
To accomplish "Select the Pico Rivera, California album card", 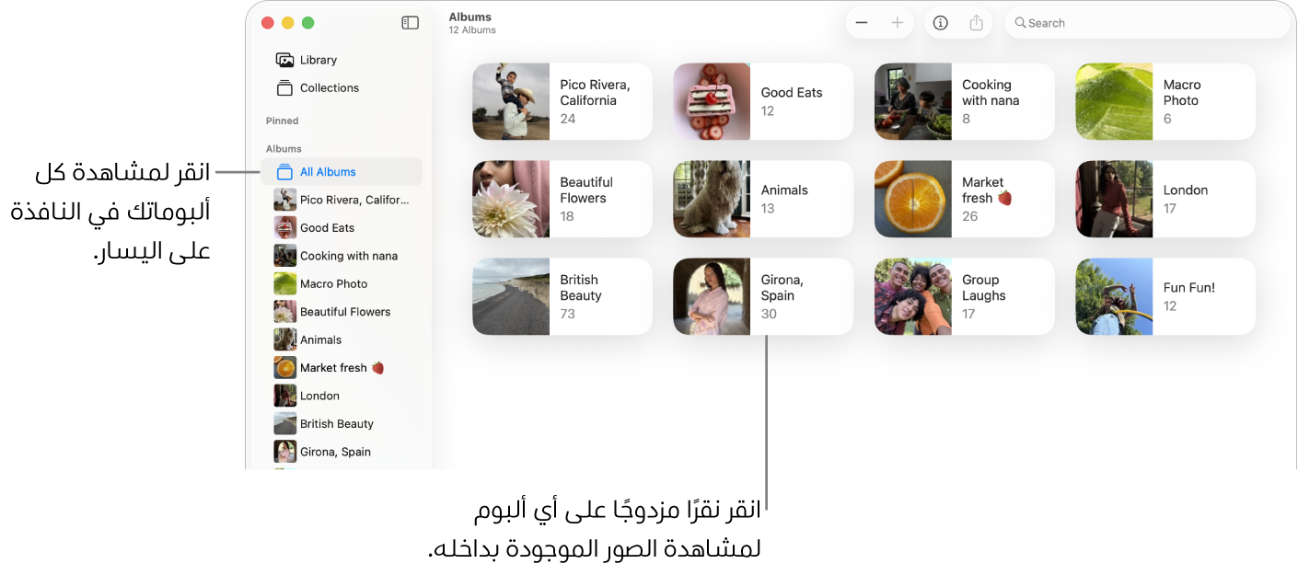I will click(562, 101).
